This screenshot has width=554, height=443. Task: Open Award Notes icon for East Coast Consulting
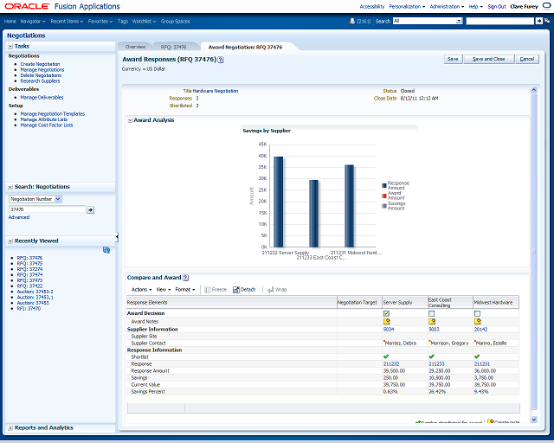[432, 322]
